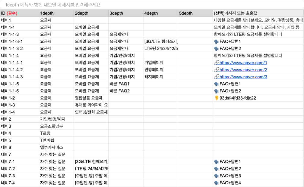Click the 가입/변경/해지 cell in row 네비2
The image size is (304, 187).
tap(56, 119)
